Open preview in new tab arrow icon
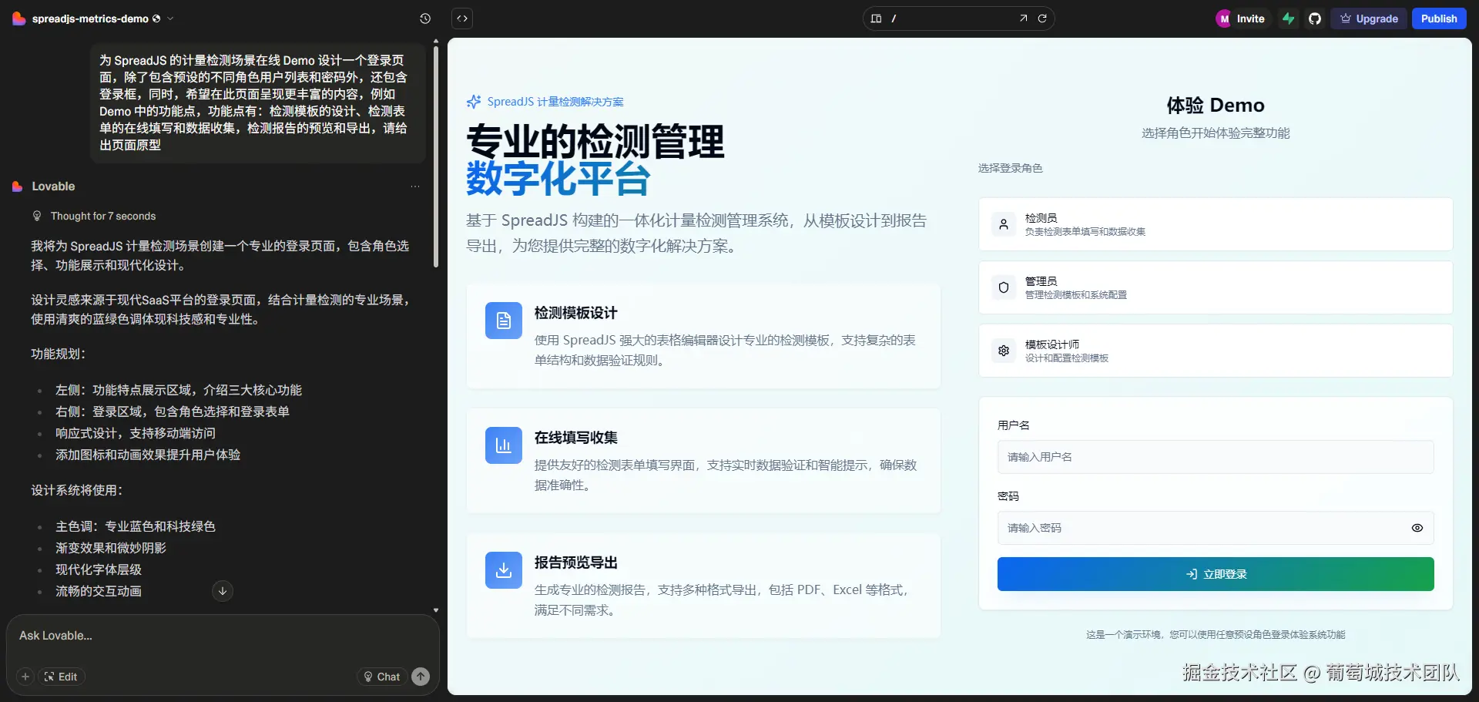This screenshot has width=1479, height=702. [x=1023, y=18]
